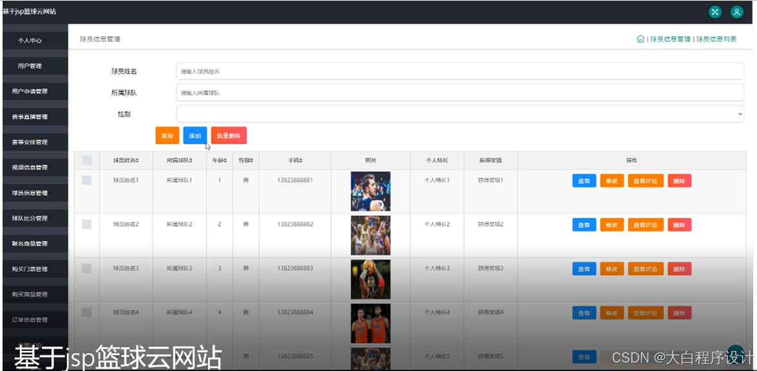Viewport: 757px width, 371px height.
Task: Click 删除 button for 球员姓名4
Action: pos(679,313)
